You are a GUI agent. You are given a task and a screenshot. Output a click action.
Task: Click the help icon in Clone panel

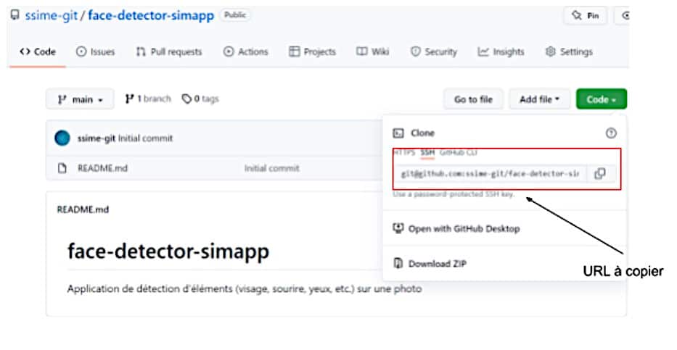point(610,133)
